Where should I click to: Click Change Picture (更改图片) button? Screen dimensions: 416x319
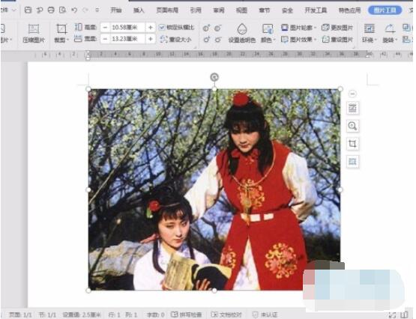coord(337,28)
